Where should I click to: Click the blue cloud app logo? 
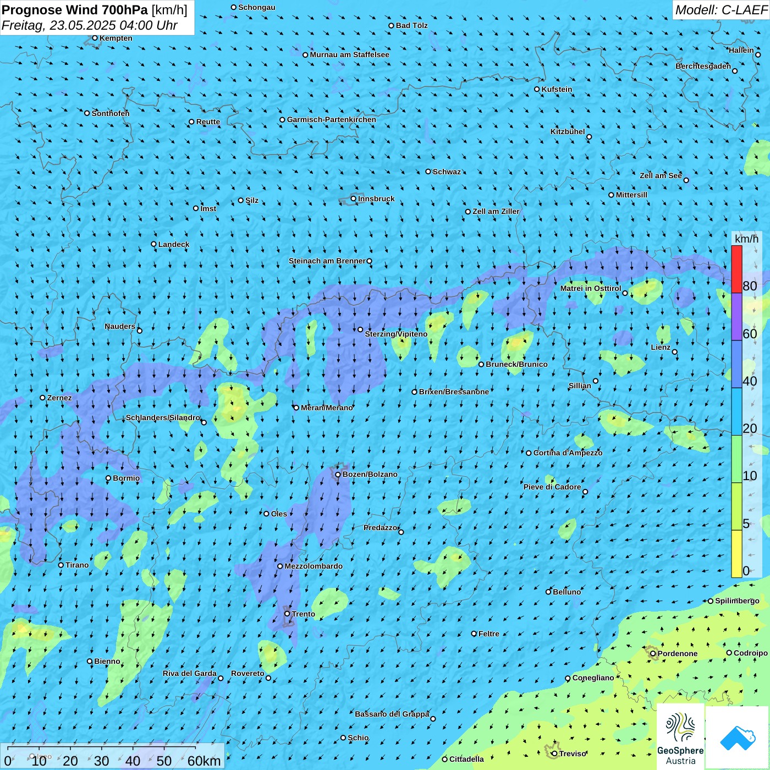[738, 738]
